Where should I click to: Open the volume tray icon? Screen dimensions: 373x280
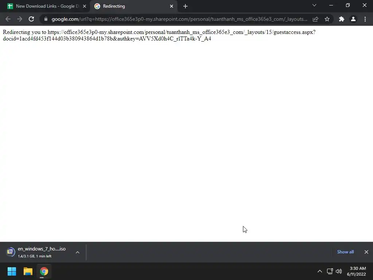tap(339, 271)
